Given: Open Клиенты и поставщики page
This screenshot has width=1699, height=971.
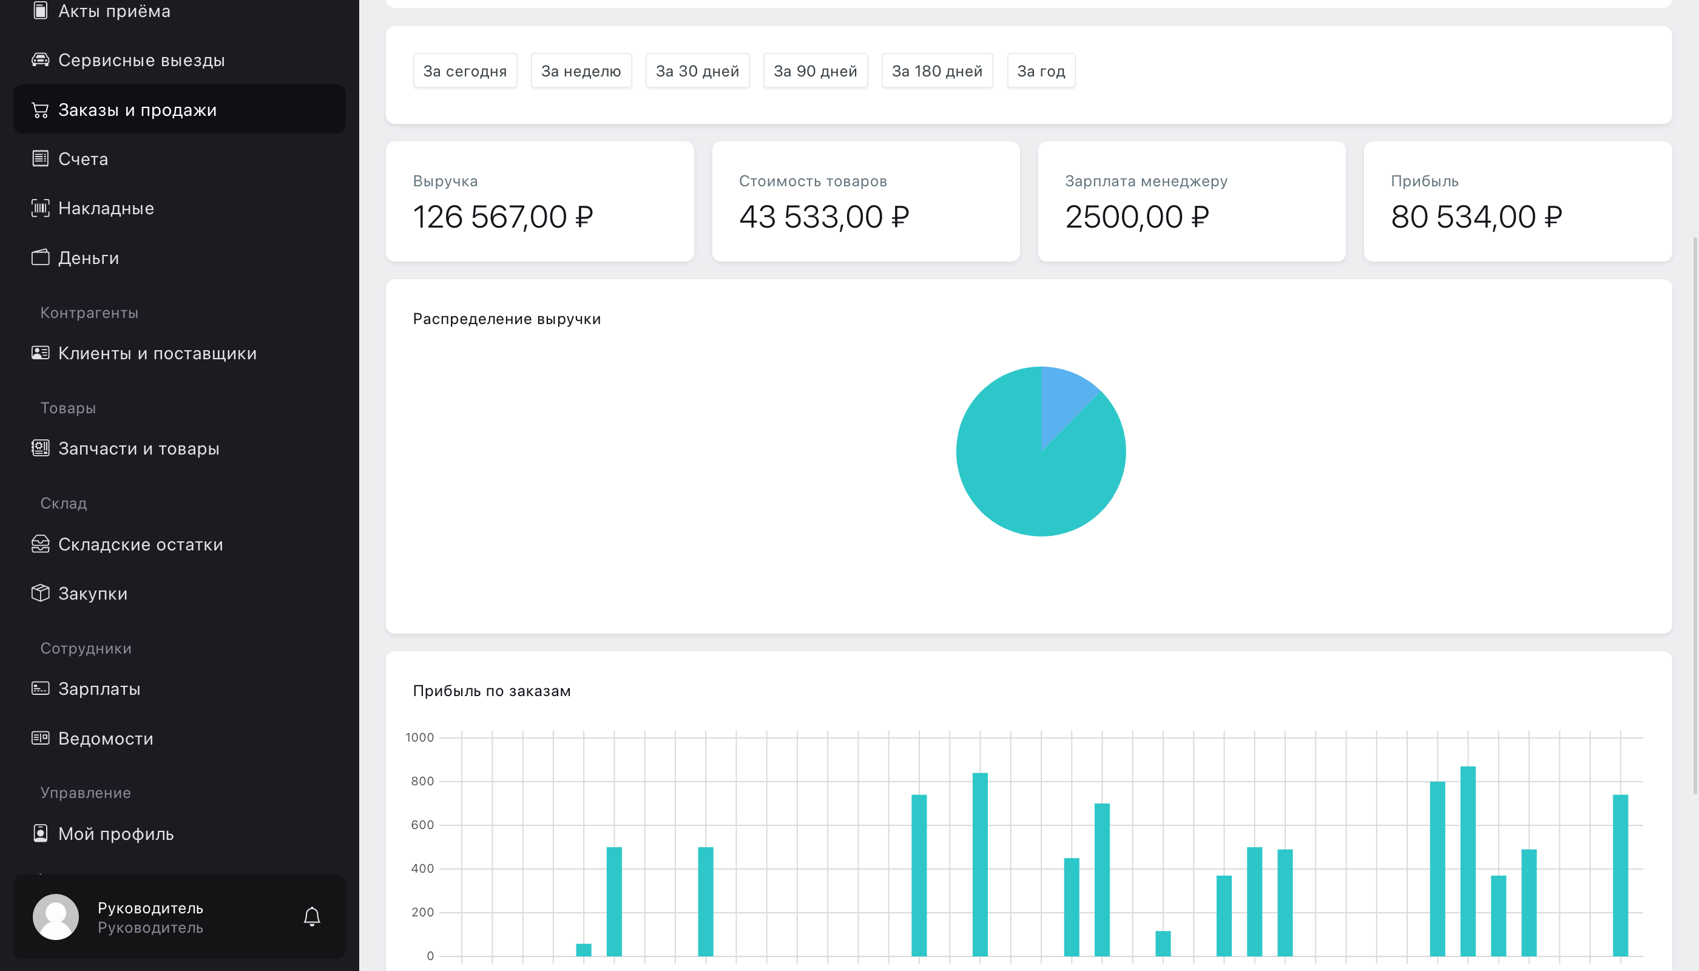Looking at the screenshot, I should pyautogui.click(x=180, y=353).
